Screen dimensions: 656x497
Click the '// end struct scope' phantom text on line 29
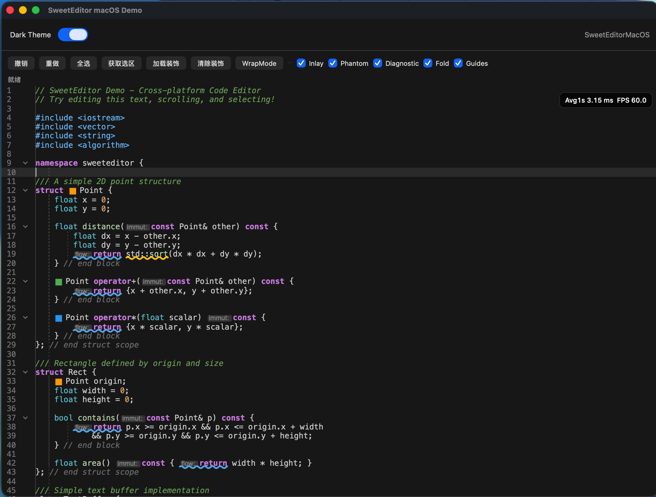click(94, 345)
